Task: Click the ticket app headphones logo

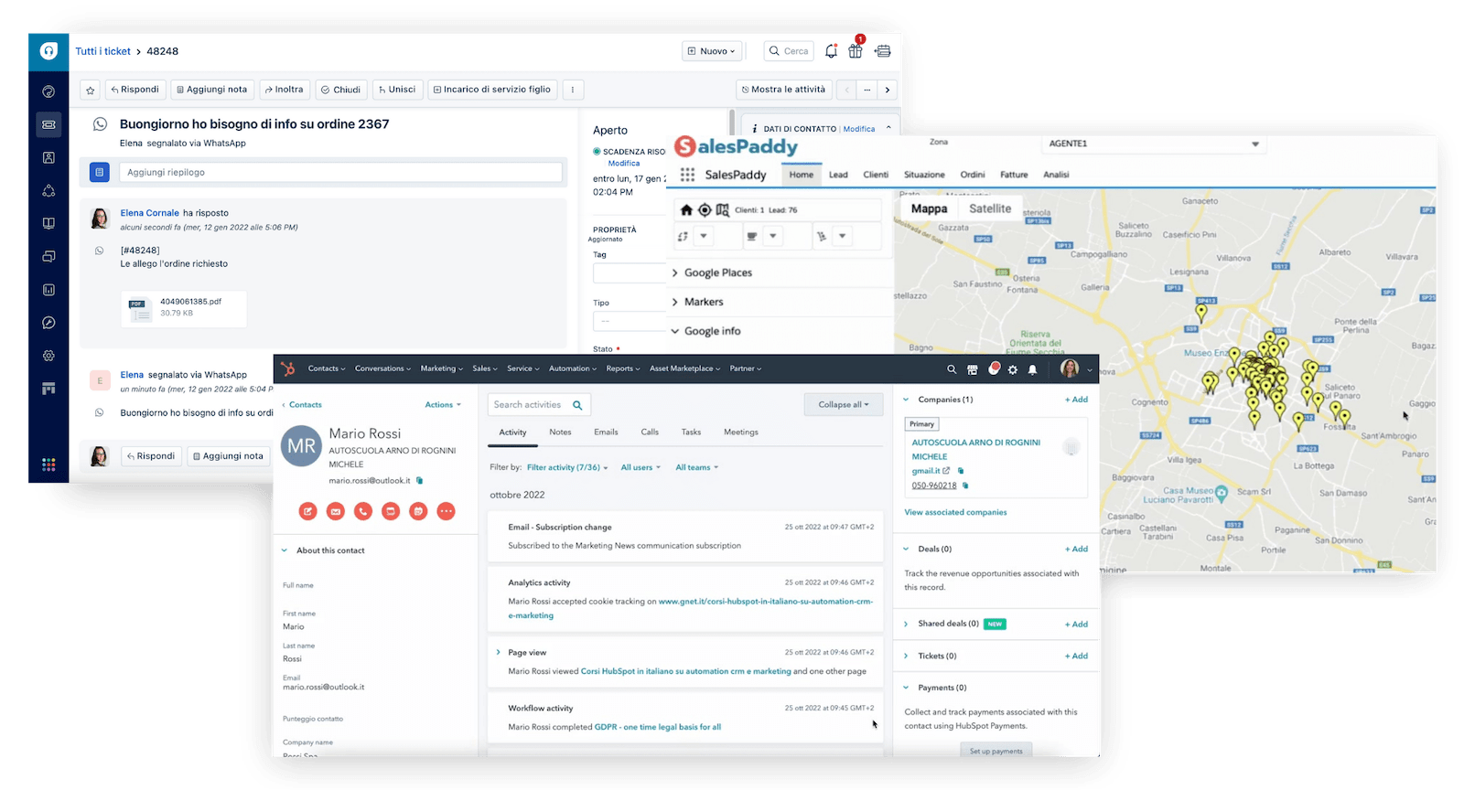Action: click(48, 51)
